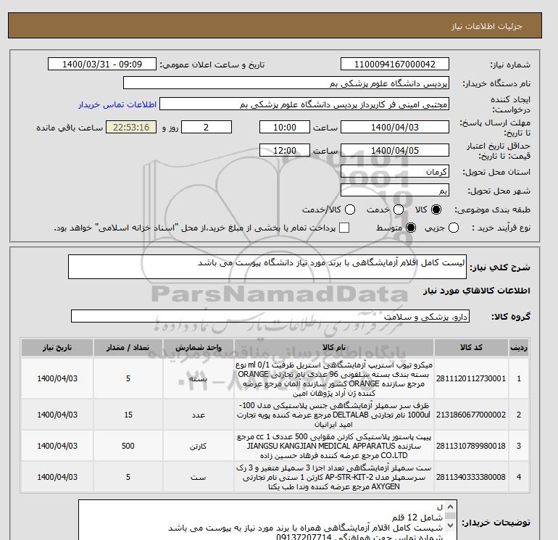Click quantity 500 in row 3

(128, 446)
